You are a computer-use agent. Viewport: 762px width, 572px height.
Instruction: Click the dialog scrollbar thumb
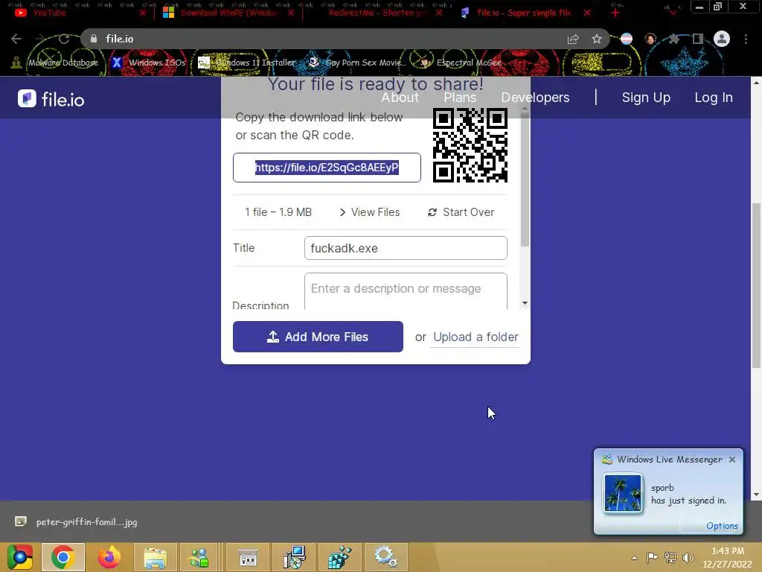pos(525,180)
